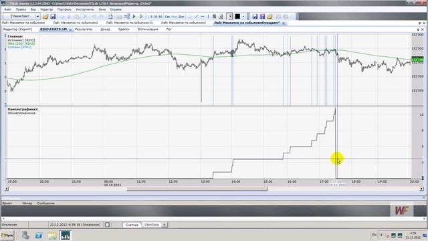
Task: Select the vertical line drawing tool
Action: tap(208, 17)
